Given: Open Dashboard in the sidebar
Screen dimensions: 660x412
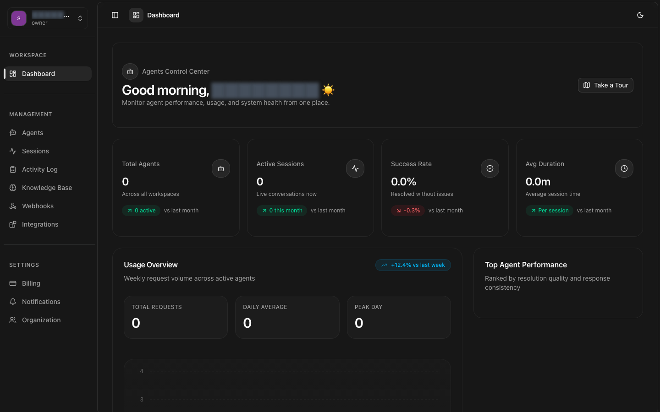Looking at the screenshot, I should click(48, 74).
